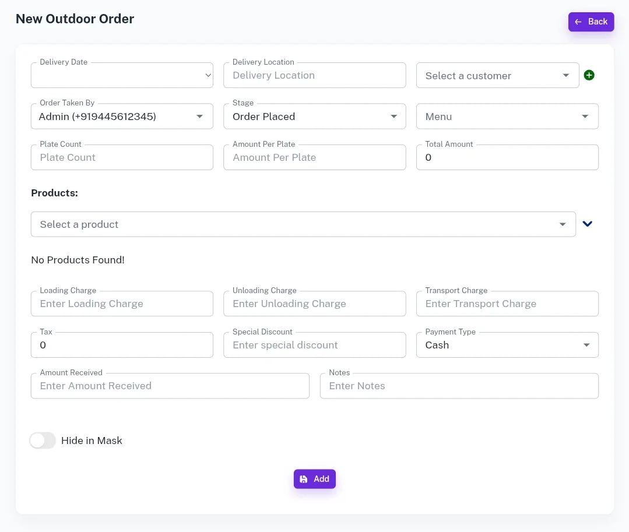Focus the Loading Charge input
629x532 pixels.
[x=122, y=304]
